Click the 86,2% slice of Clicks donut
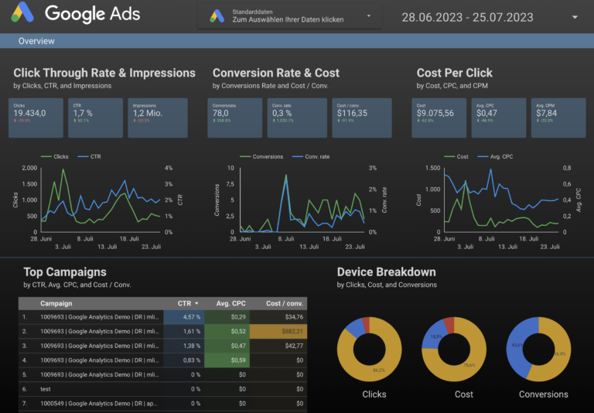 pyautogui.click(x=379, y=370)
